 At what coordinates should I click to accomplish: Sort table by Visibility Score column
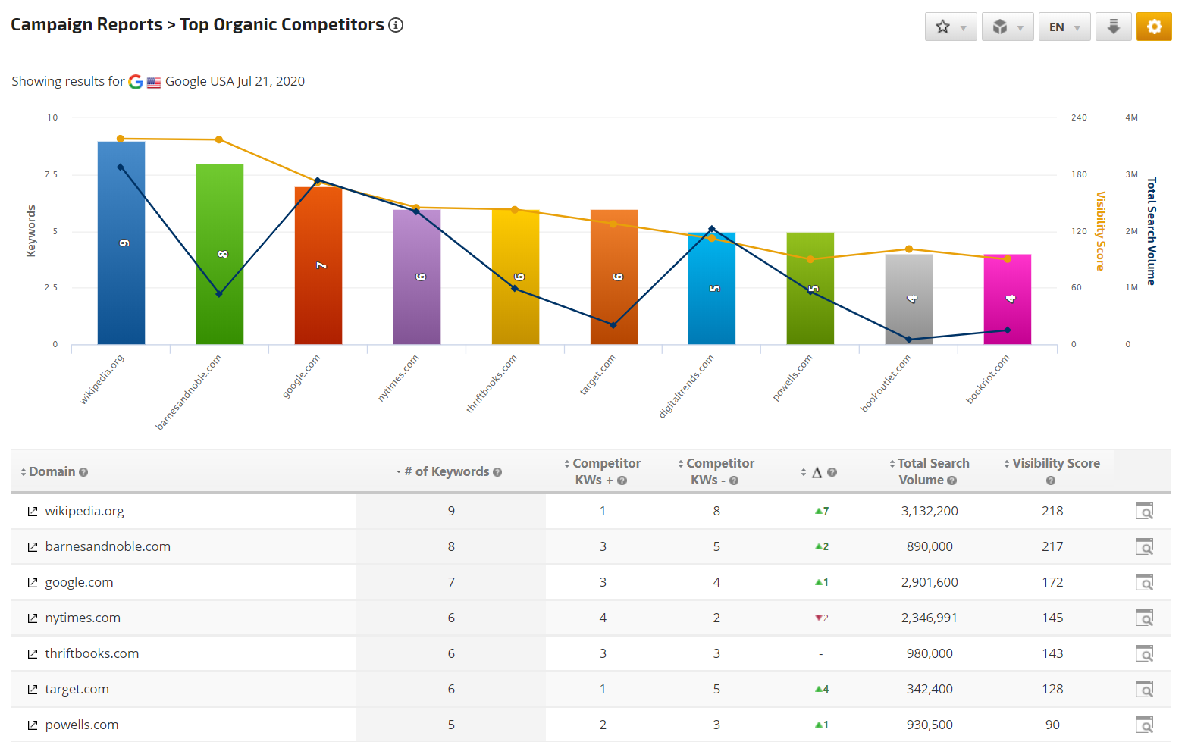[1055, 463]
